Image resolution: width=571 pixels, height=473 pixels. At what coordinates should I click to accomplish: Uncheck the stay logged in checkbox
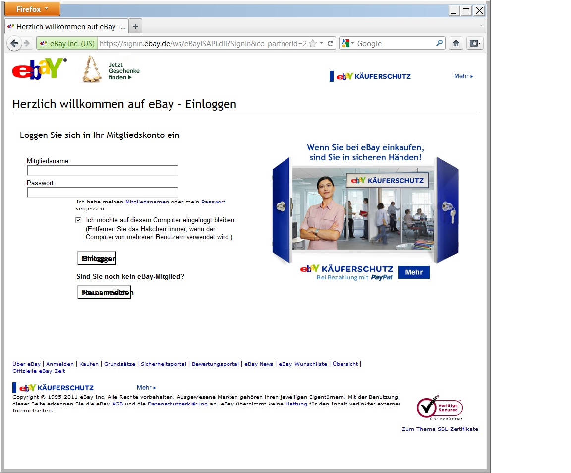point(78,220)
